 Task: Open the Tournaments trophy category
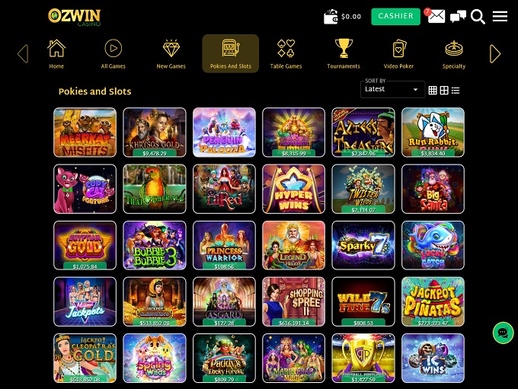click(x=344, y=54)
